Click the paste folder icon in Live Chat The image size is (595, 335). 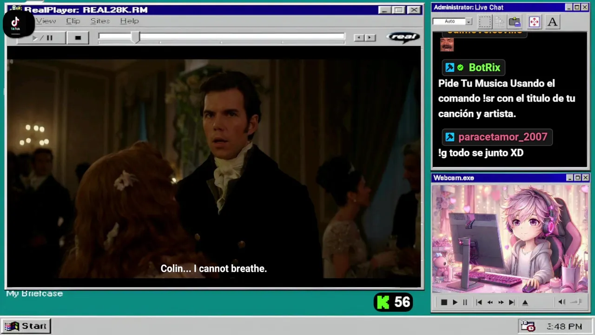coord(515,21)
